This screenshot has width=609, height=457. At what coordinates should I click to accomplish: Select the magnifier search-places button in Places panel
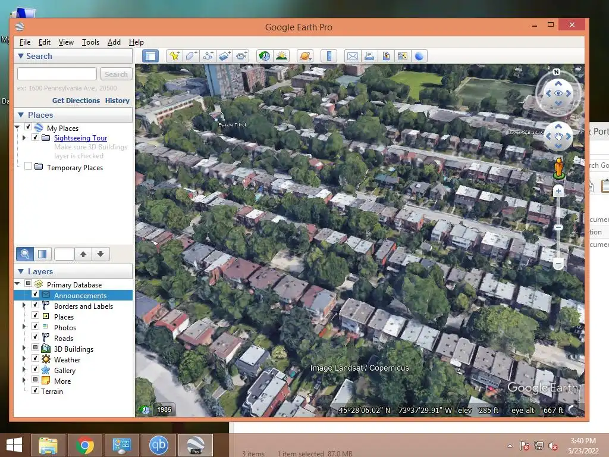[24, 254]
